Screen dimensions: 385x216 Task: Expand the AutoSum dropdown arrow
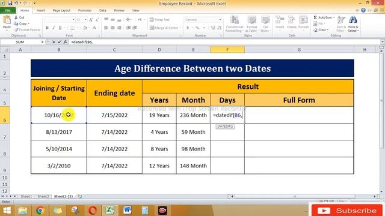coord(334,17)
